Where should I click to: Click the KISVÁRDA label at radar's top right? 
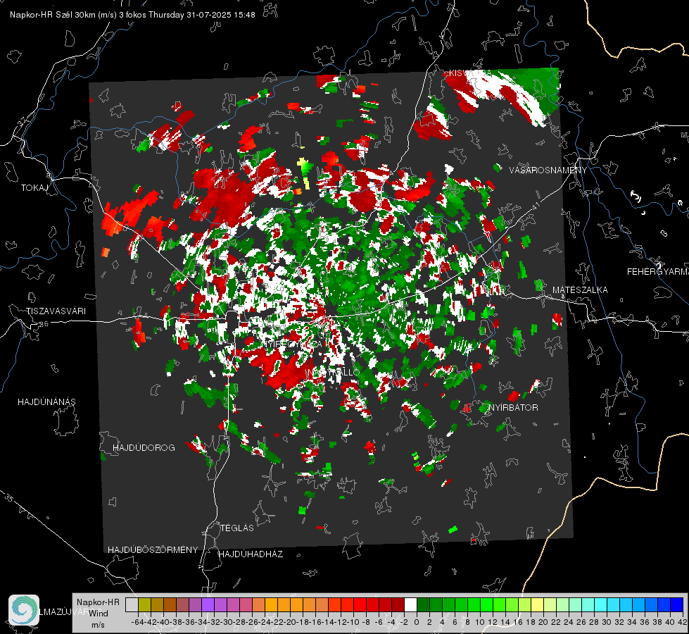(470, 73)
